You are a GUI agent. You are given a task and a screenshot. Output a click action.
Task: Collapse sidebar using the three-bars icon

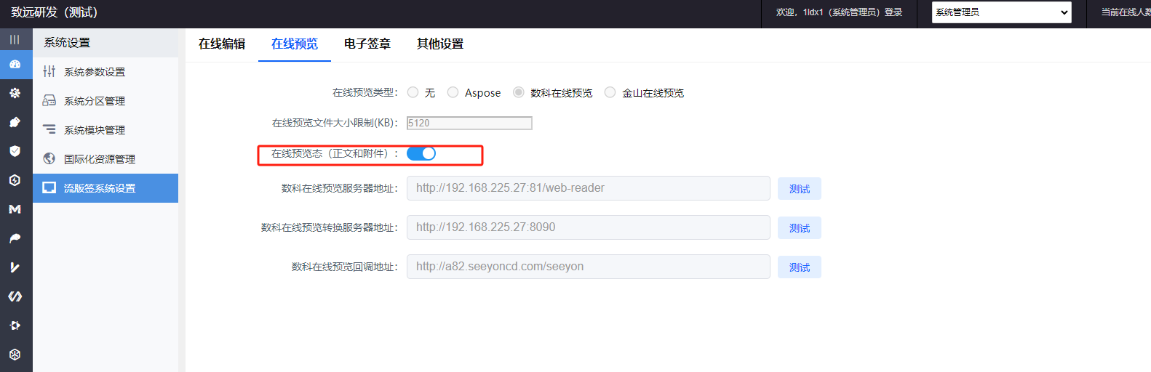pyautogui.click(x=15, y=39)
